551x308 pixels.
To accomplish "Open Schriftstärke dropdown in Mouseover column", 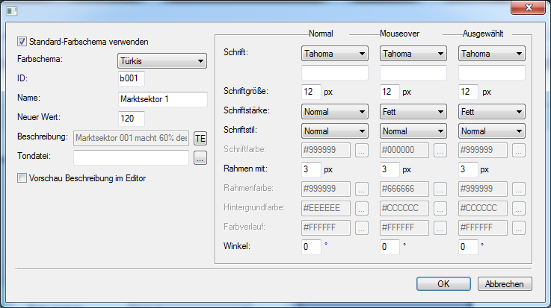I will coord(413,111).
